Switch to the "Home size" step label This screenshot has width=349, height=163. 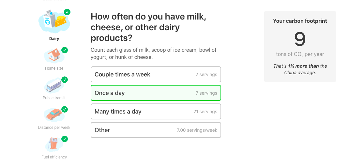click(54, 68)
